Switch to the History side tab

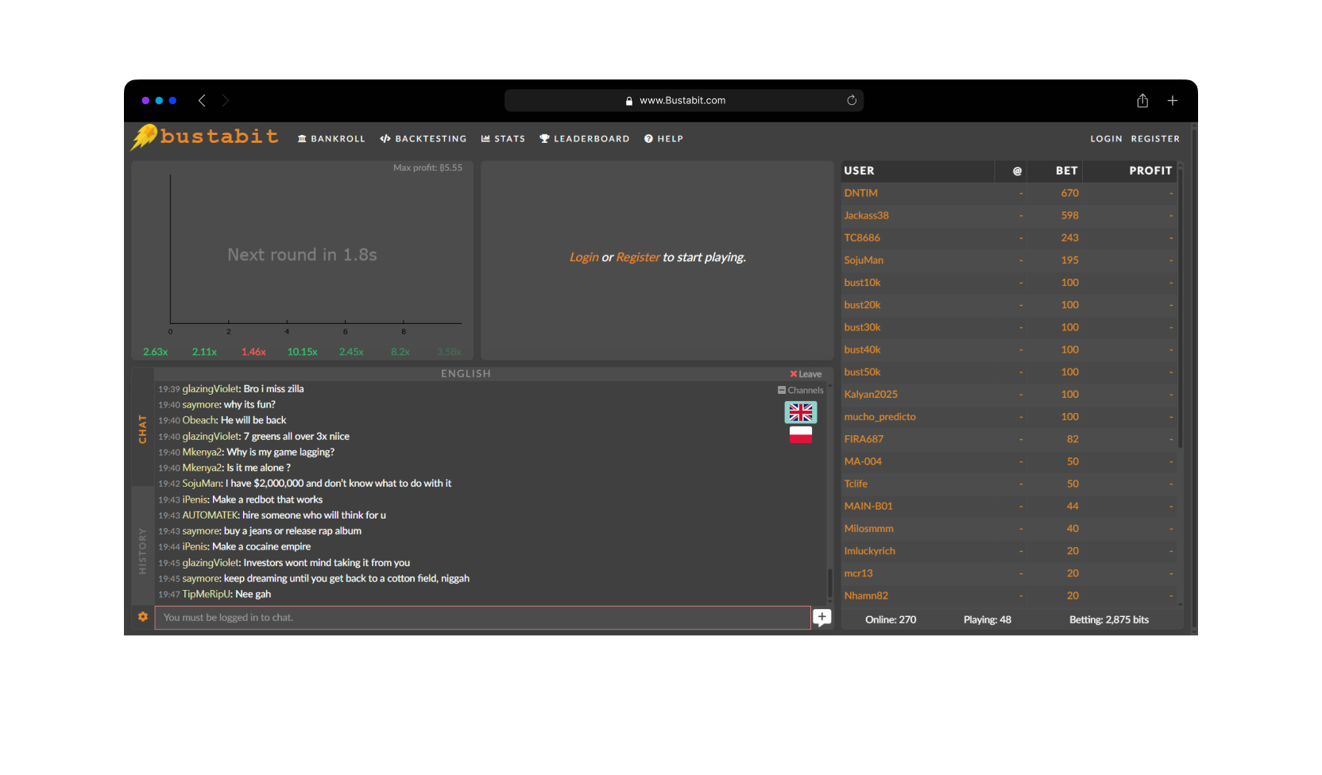click(x=143, y=550)
